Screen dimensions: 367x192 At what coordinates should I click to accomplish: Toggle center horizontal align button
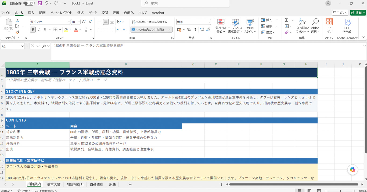(106, 29)
